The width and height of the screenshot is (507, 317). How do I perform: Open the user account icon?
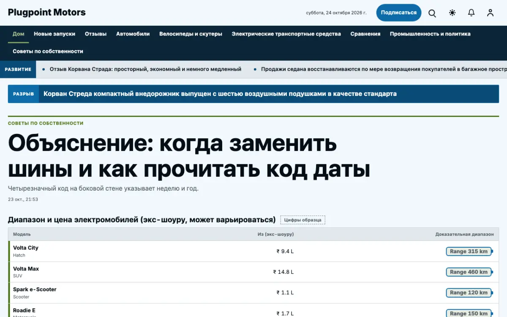[x=490, y=13]
